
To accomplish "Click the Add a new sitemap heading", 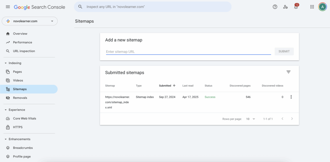I will tap(124, 40).
